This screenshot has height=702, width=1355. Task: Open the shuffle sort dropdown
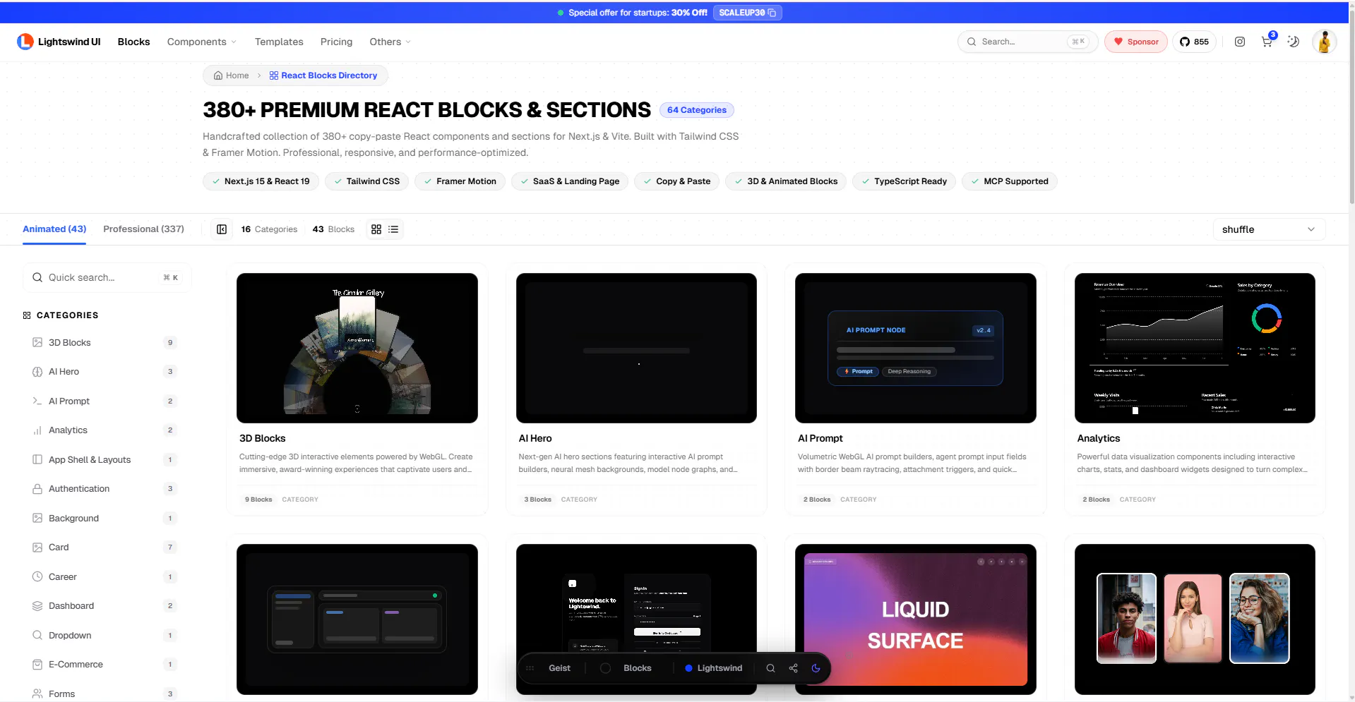tap(1269, 229)
